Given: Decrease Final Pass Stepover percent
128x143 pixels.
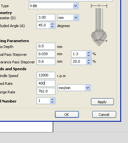Looking at the screenshot, I should tap(88, 55).
